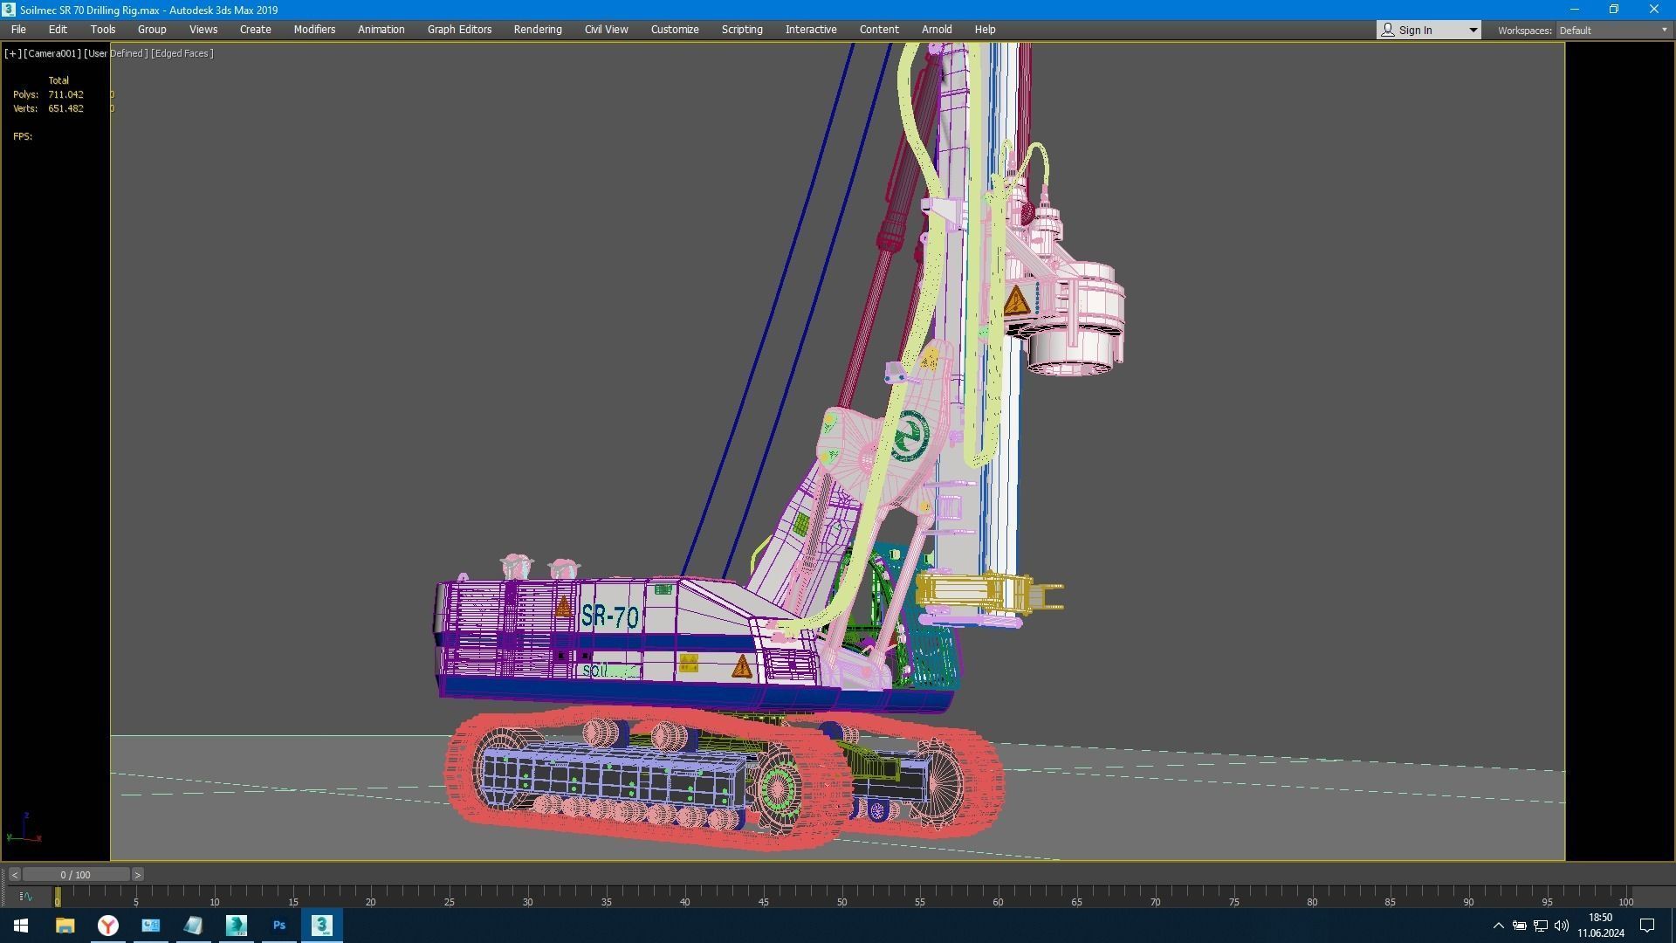The height and width of the screenshot is (943, 1676).
Task: Open the Rendering menu
Action: pos(538,30)
